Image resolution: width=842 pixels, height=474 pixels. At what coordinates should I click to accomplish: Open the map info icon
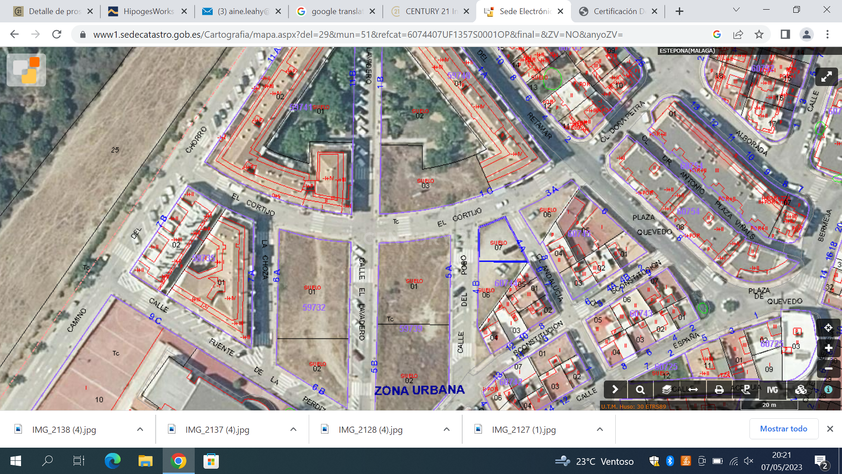click(x=828, y=389)
